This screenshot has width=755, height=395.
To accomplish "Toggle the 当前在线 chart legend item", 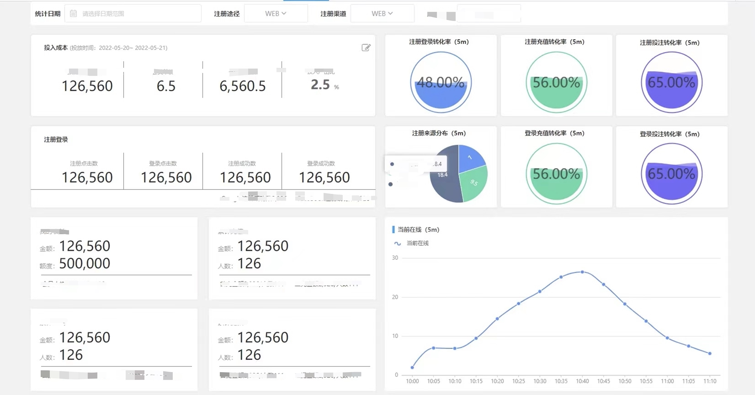I will [x=411, y=243].
